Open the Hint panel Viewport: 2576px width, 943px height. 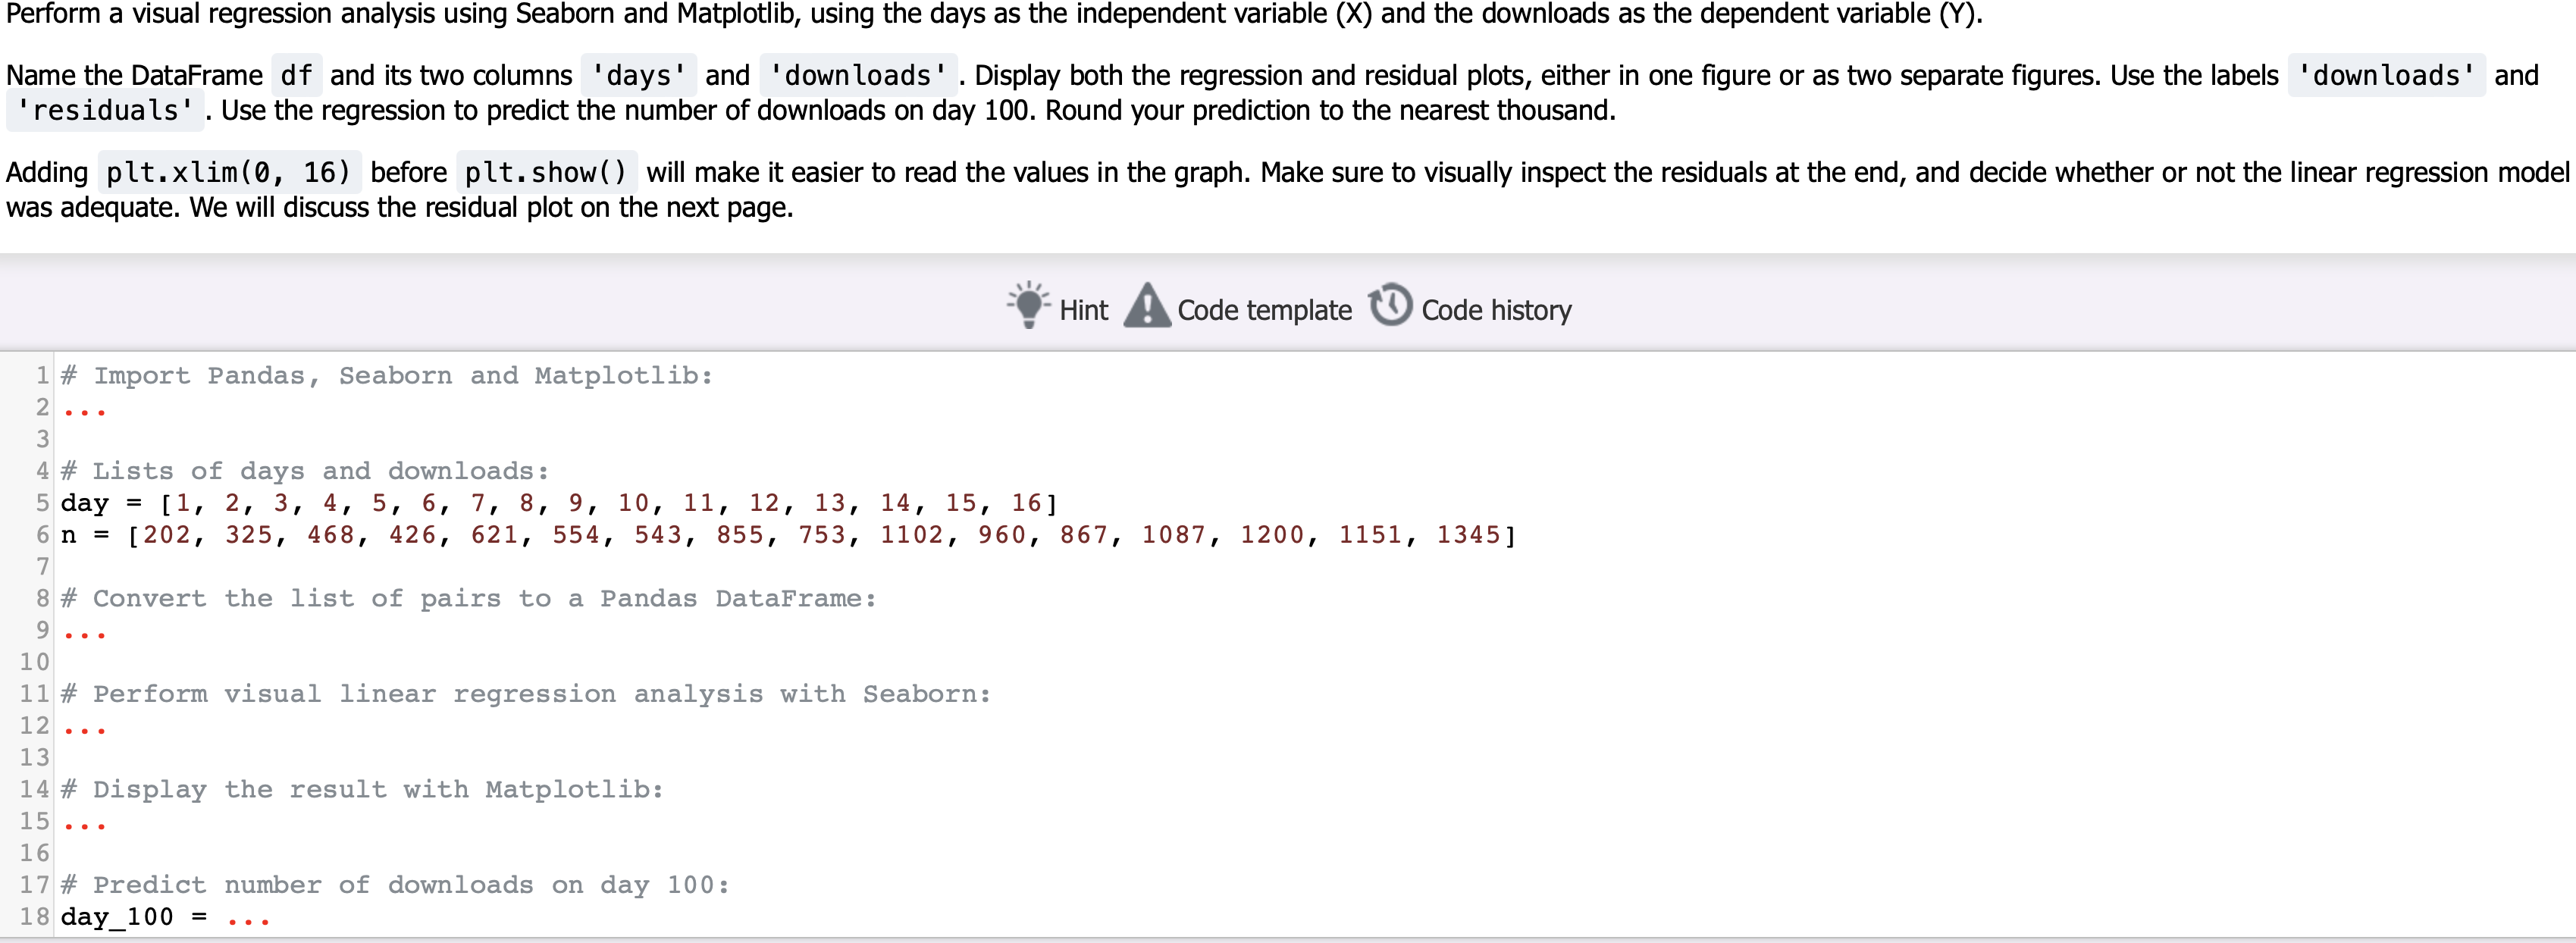[x=1083, y=310]
